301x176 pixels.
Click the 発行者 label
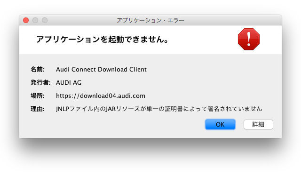pos(40,83)
